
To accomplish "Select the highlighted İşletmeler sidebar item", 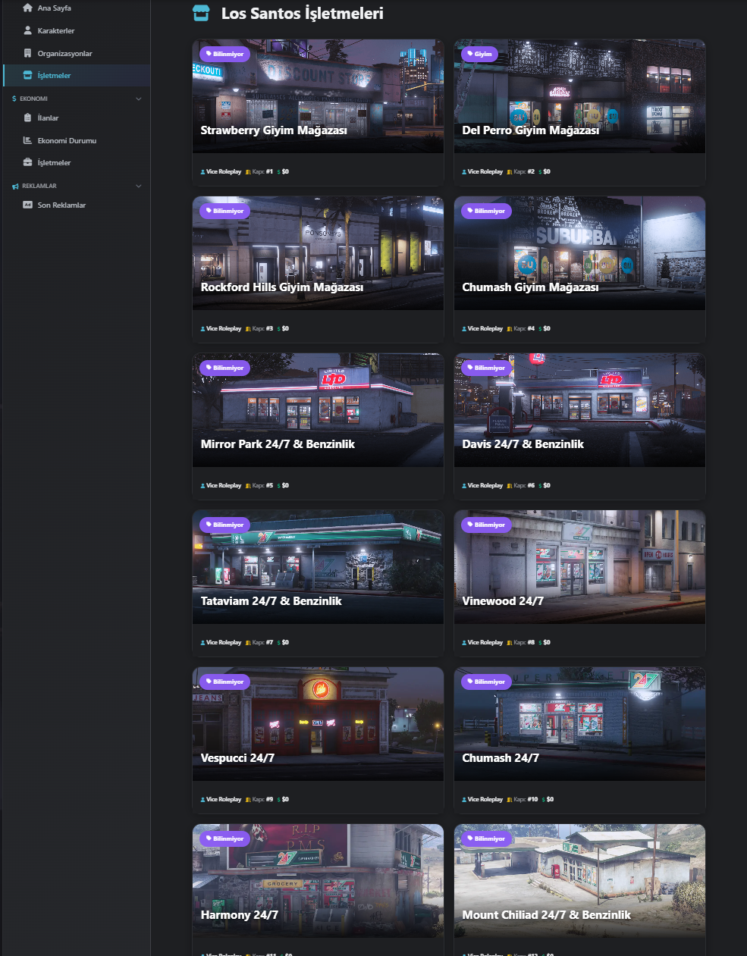I will pos(75,75).
